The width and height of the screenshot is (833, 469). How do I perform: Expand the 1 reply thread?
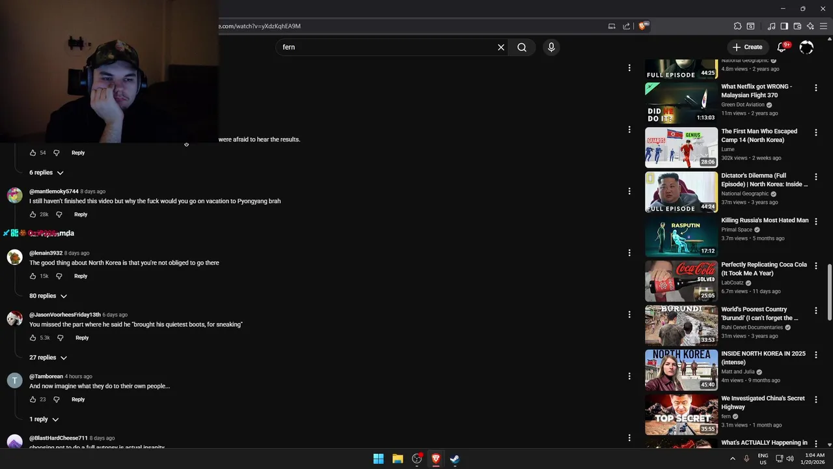[x=44, y=419]
